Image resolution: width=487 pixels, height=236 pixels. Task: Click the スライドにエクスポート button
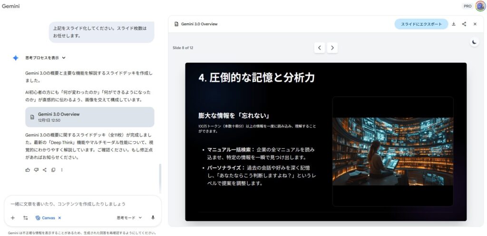point(421,24)
